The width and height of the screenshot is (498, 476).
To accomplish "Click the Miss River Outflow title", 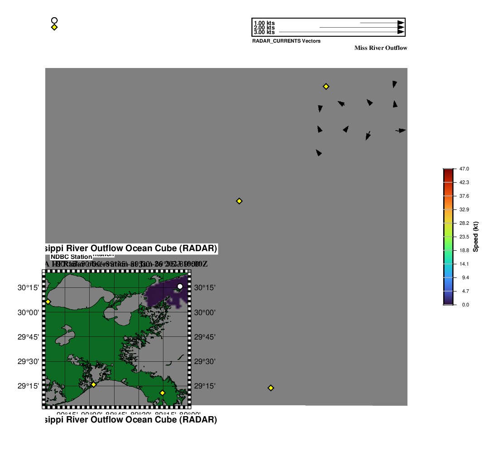I will 380,48.
